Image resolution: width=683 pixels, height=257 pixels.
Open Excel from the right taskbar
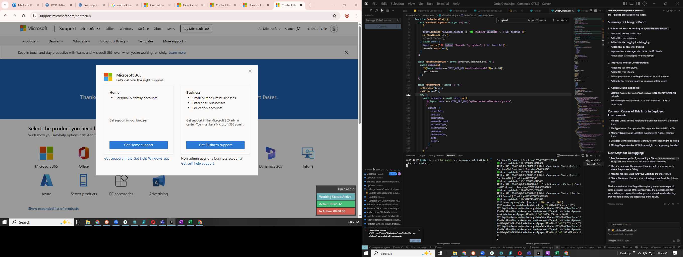[x=557, y=253]
